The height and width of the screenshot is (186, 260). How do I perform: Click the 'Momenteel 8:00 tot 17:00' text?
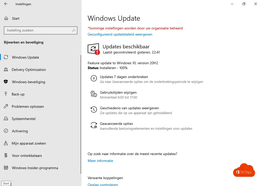tap(119, 97)
